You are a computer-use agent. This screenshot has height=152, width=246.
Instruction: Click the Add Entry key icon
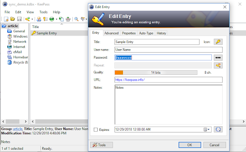coord(28,19)
